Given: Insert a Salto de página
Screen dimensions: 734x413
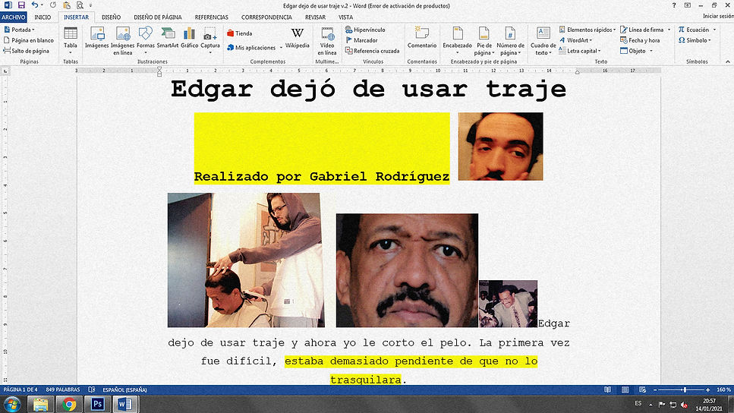Looking at the screenshot, I should [x=27, y=51].
